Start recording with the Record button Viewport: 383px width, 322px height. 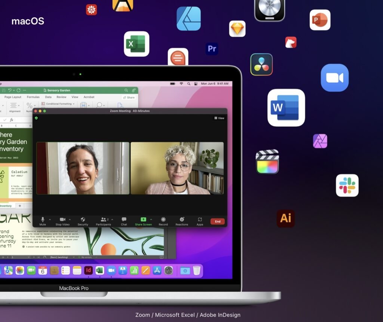[x=163, y=221]
